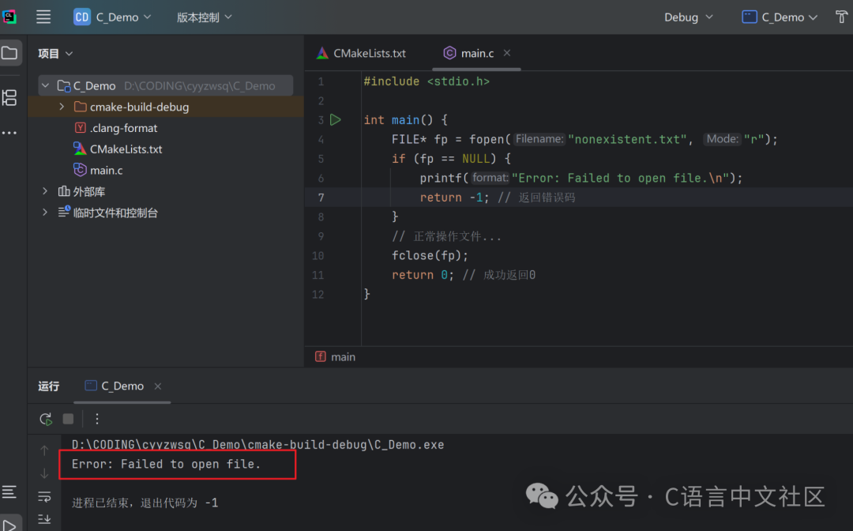This screenshot has height=531, width=853.
Task: Click the down arrow in the console sidebar
Action: click(x=44, y=473)
